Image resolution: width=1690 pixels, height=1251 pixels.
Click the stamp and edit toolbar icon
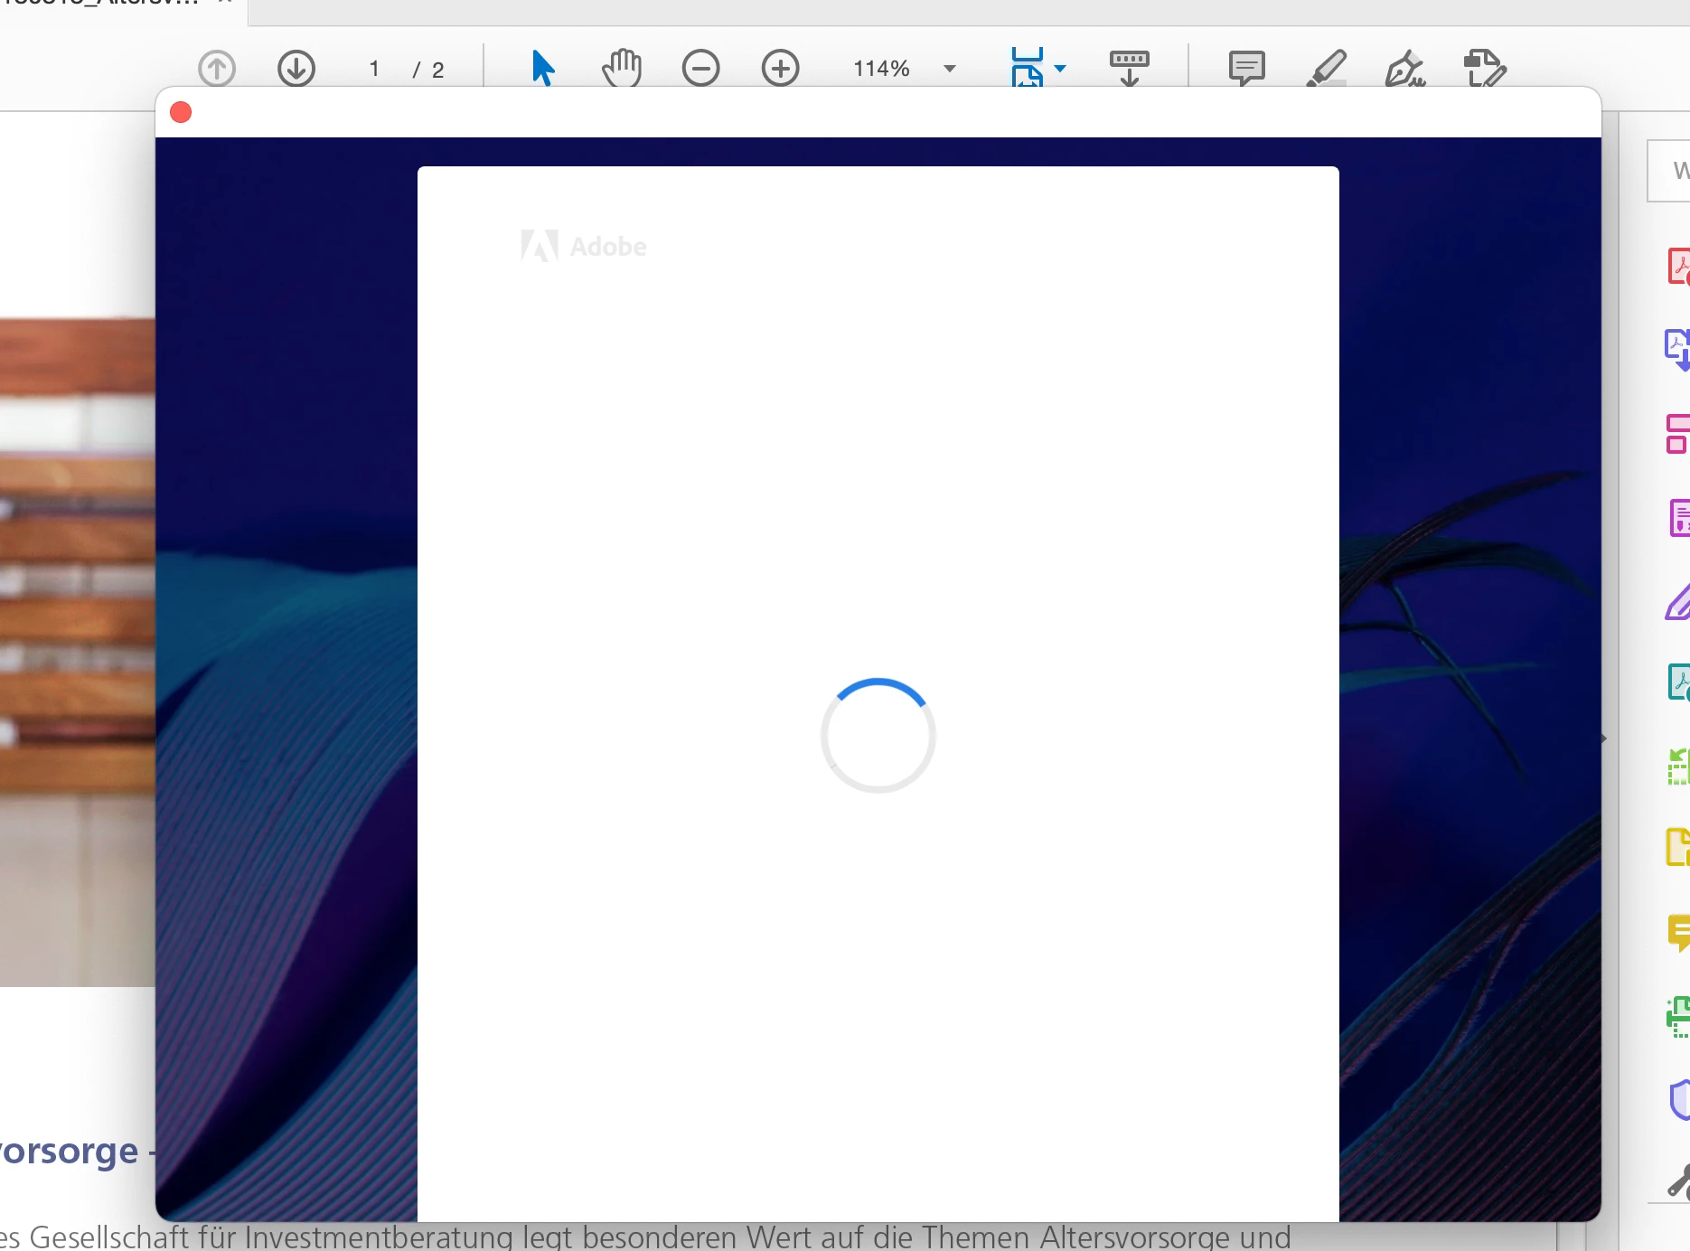tap(1485, 68)
